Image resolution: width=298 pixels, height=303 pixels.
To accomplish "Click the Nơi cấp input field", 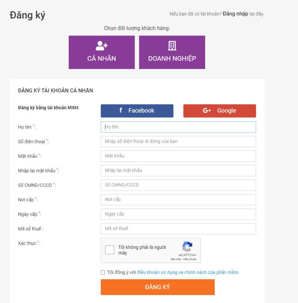I will 178,200.
